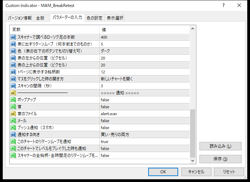Click the help question mark in title bar

pos(224,6)
